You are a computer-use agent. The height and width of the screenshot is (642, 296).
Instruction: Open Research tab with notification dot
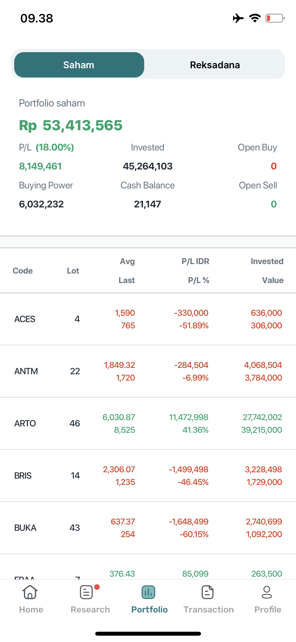(87, 592)
